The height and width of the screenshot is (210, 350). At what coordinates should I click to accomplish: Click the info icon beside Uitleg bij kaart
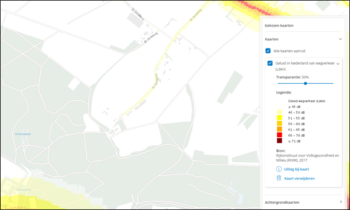tap(279, 169)
